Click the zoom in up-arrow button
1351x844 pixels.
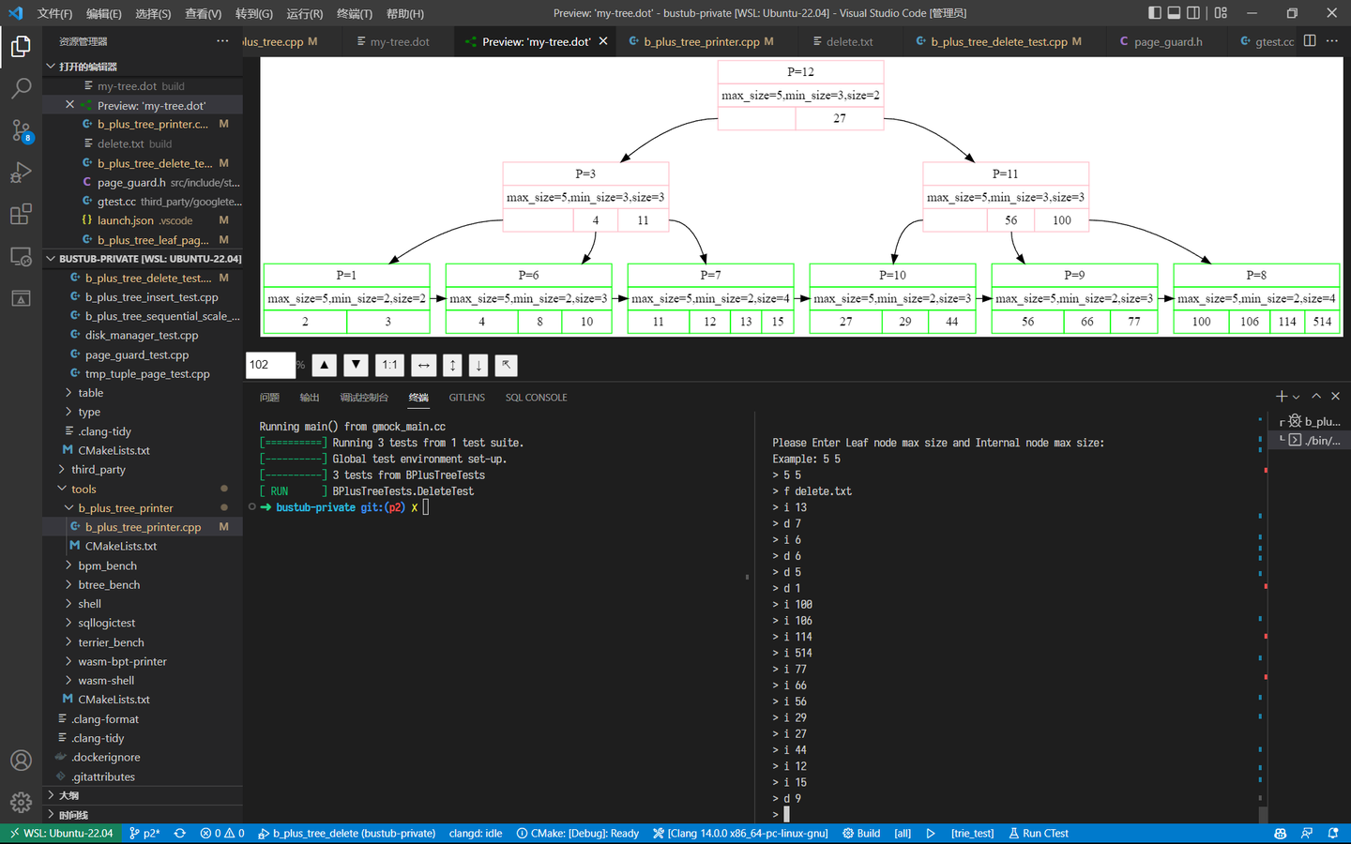(x=325, y=365)
